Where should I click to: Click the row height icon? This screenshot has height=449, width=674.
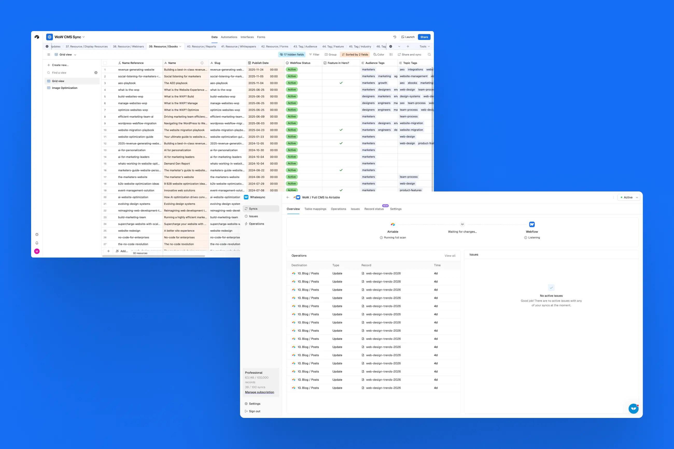tap(391, 54)
